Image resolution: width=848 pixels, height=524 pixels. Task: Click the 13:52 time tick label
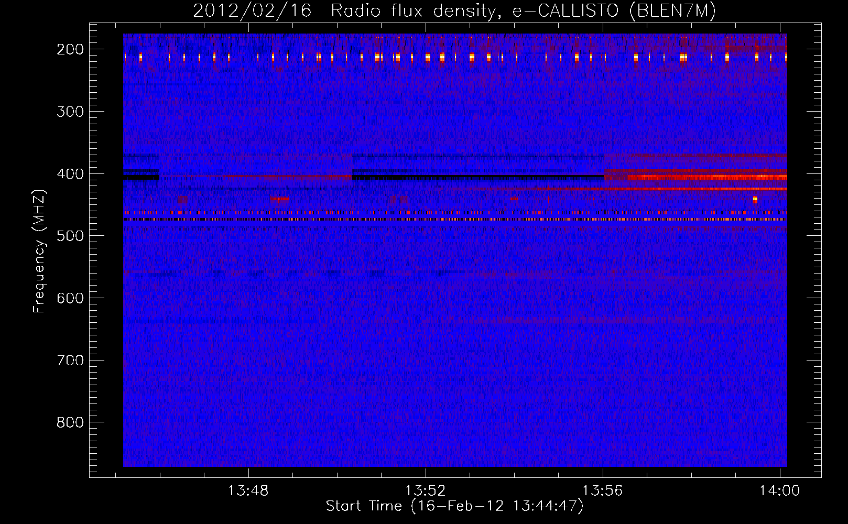coord(426,490)
